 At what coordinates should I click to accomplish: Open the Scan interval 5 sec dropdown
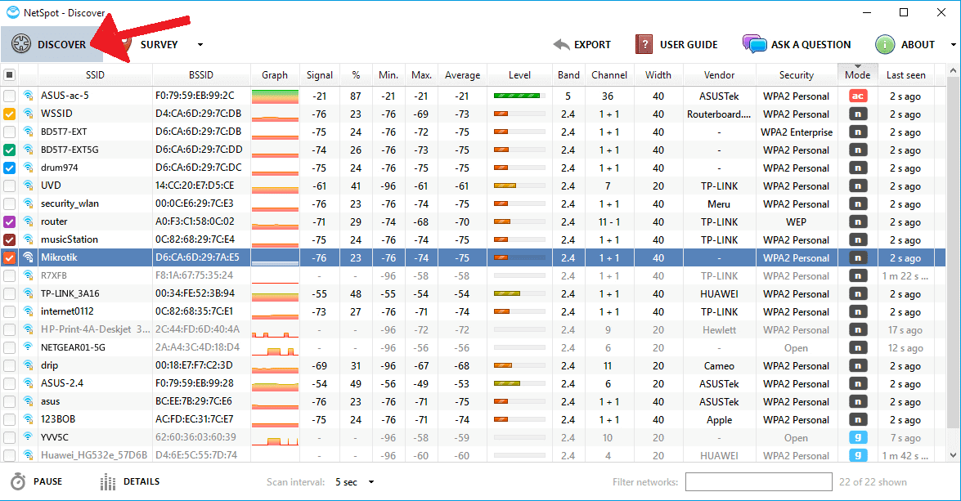[x=355, y=482]
